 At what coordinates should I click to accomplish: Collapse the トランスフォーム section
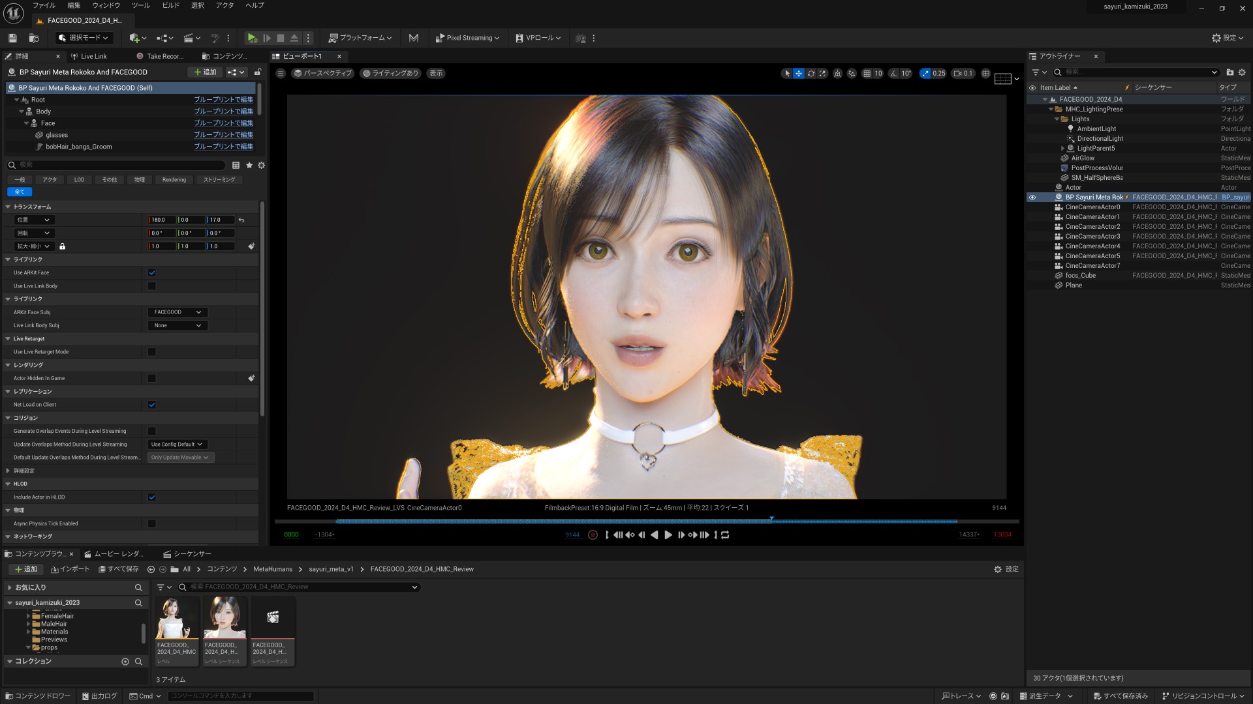[8, 207]
